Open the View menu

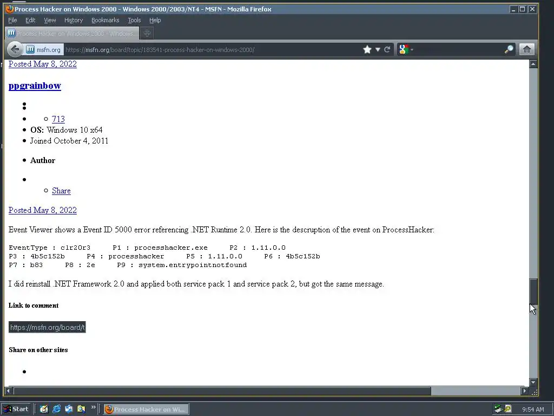click(50, 20)
